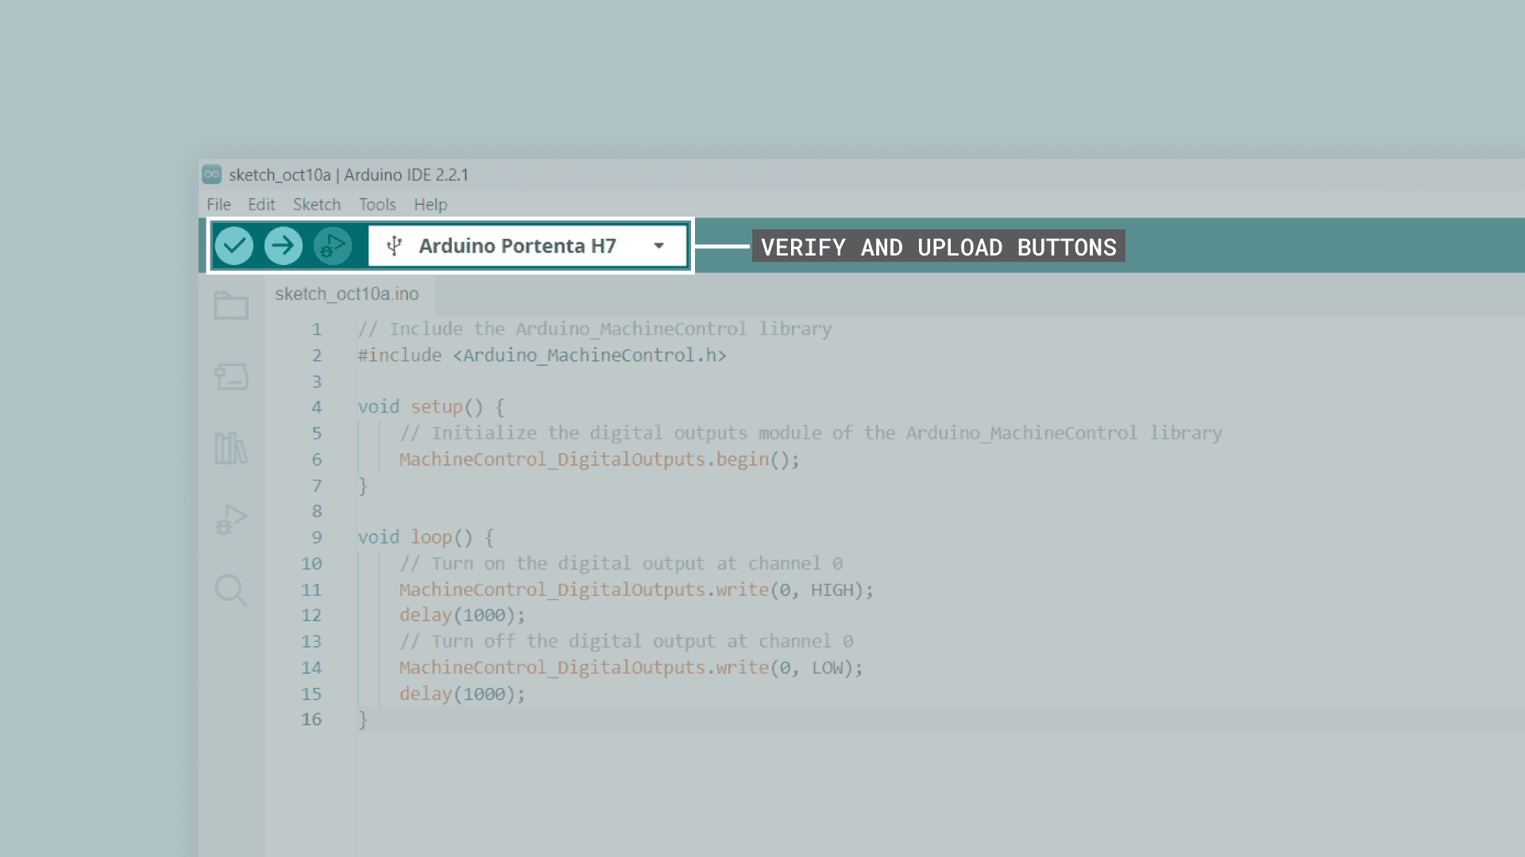Open the Boards Manager sidebar icon
Screen dimensions: 1525x857
point(231,376)
